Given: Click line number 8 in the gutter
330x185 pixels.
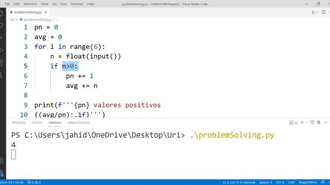Looking at the screenshot, I should pos(26,95).
